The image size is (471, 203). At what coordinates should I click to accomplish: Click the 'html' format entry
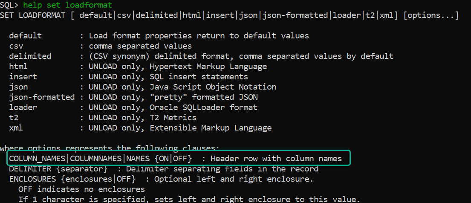point(138,67)
